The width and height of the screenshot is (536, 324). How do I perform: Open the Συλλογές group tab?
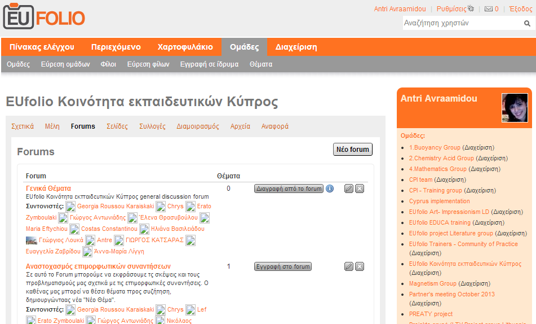[x=153, y=126]
